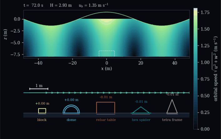Screen dimensions: 221x139
Task: Click the 'z (m)' axis label
Action: pos(5,34)
